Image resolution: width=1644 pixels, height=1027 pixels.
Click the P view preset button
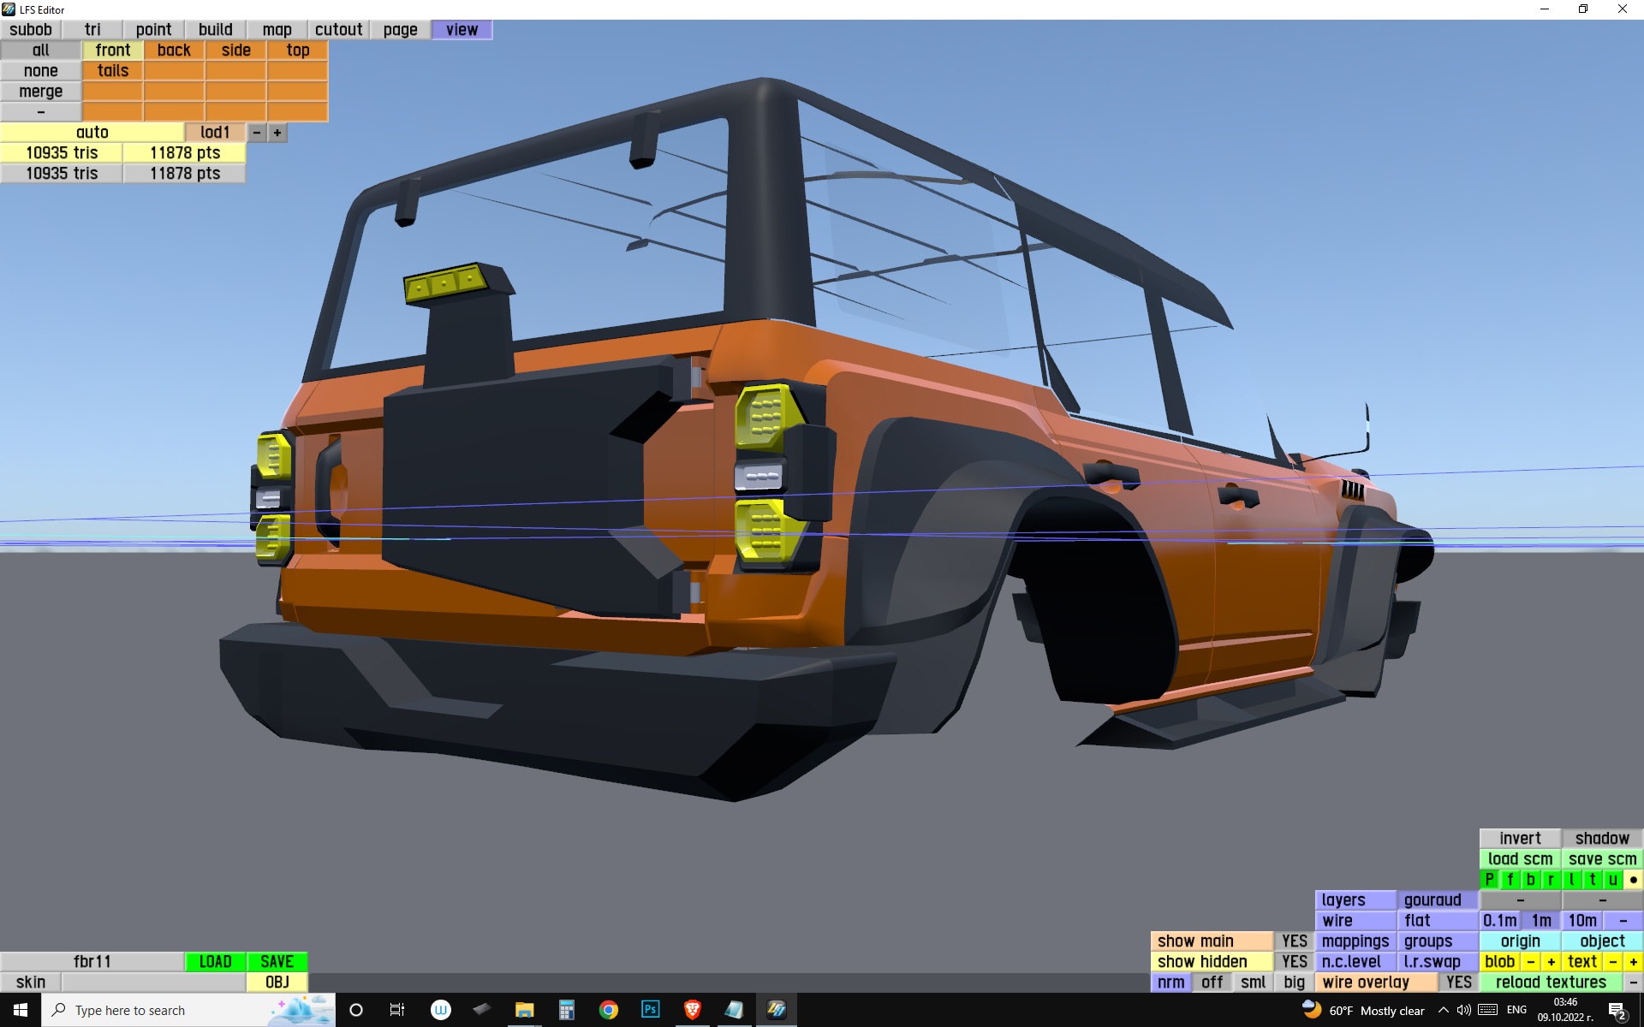1489,879
